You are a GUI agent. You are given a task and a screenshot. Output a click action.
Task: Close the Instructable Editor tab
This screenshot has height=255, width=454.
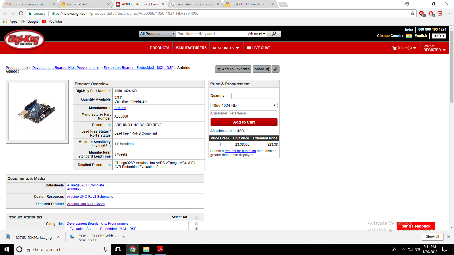(108, 4)
